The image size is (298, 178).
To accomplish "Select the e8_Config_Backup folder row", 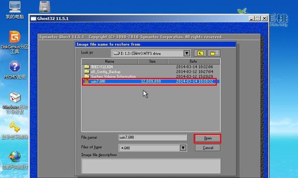I will point(151,72).
